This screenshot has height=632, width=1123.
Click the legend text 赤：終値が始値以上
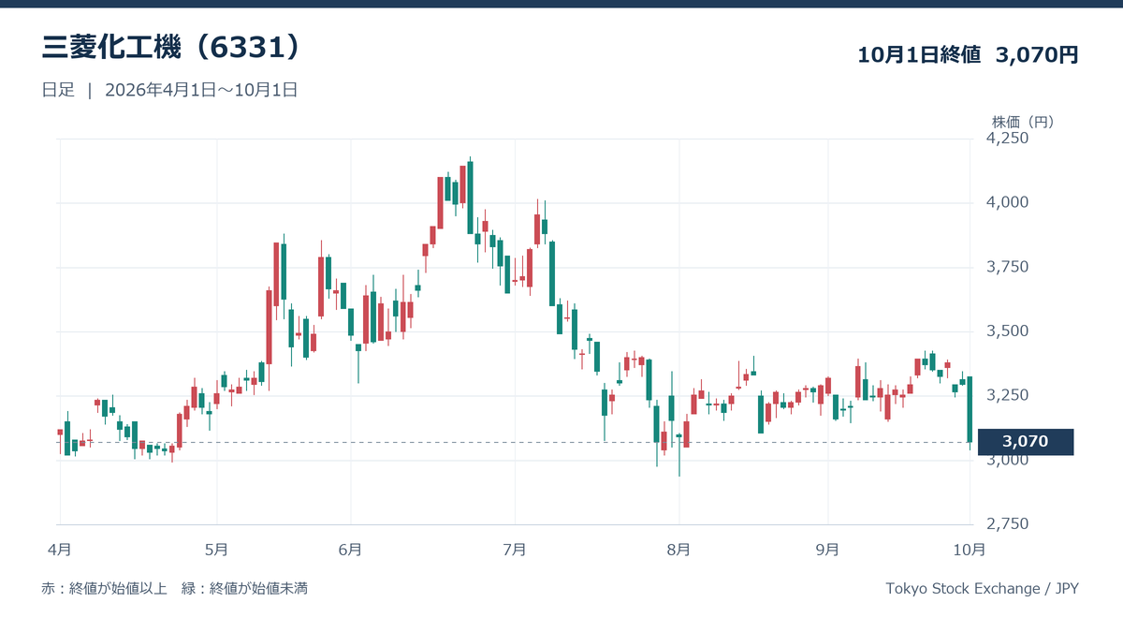104,589
